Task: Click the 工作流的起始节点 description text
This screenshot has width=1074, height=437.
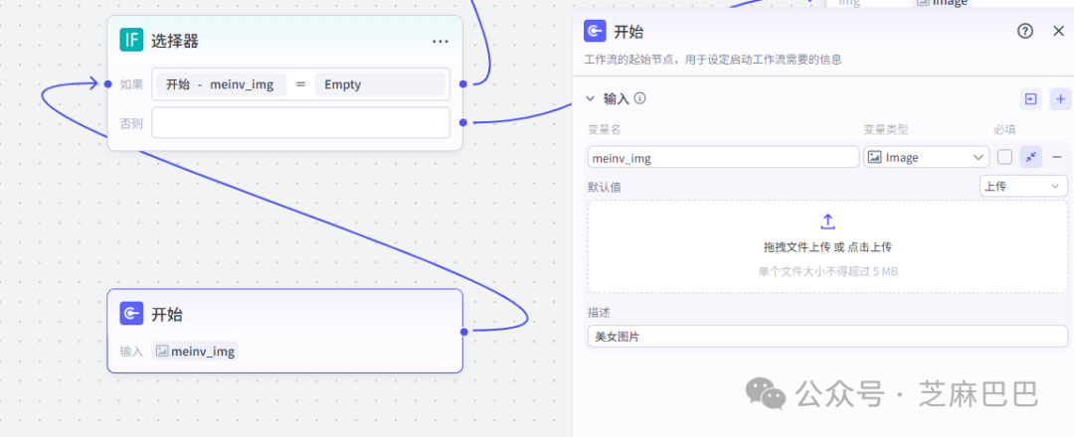Action: pos(712,60)
